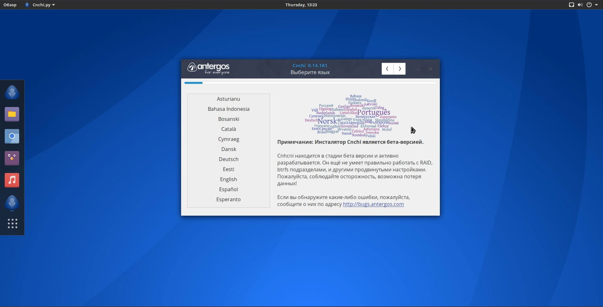This screenshot has height=307, width=603.
Task: Click the antergos logo in header
Action: tap(209, 68)
